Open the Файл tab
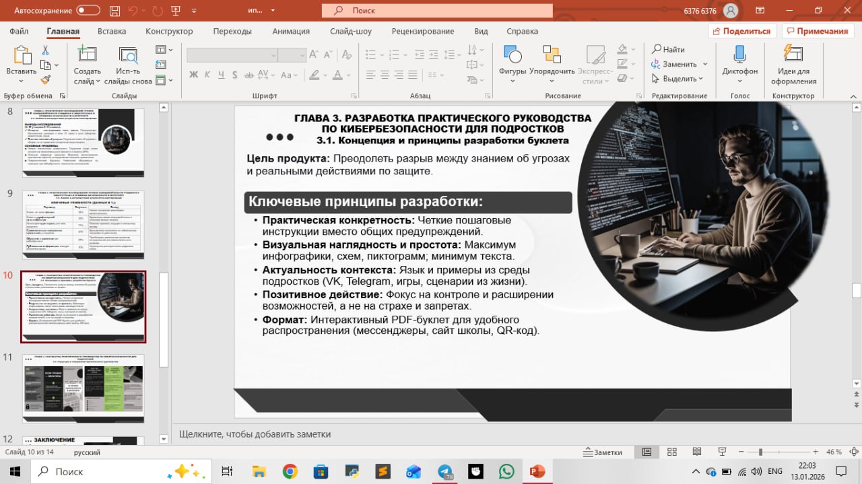The width and height of the screenshot is (862, 484). click(20, 31)
